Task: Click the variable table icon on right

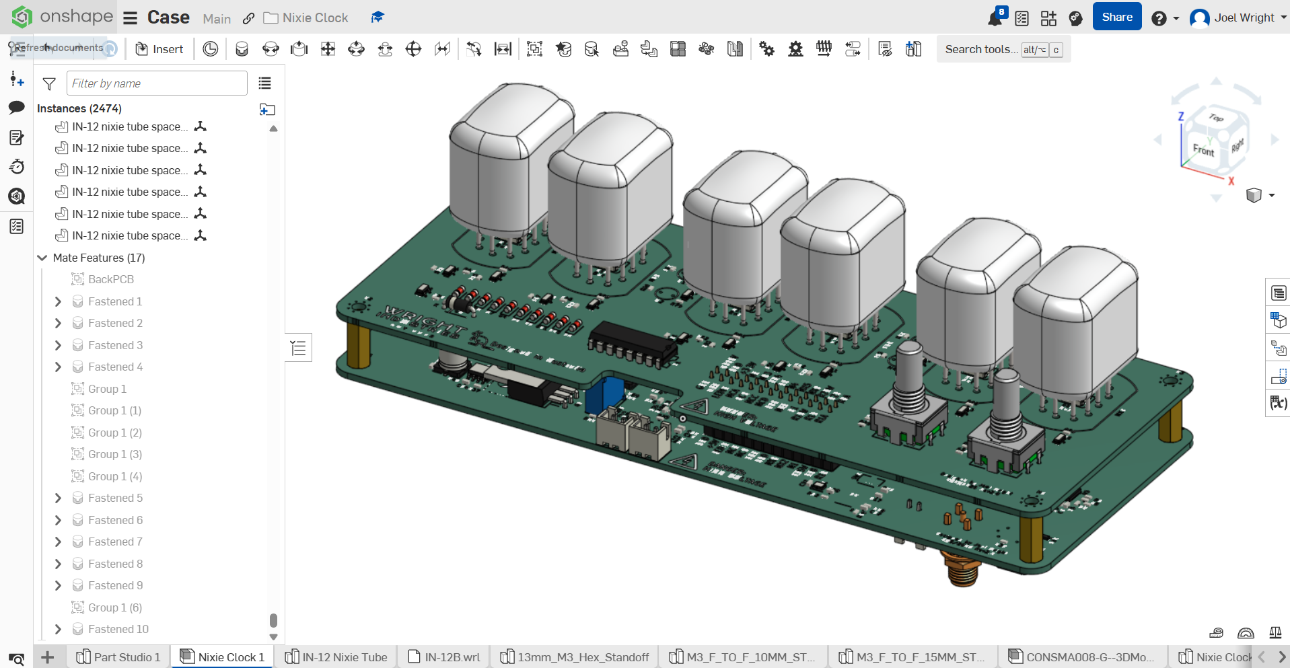Action: (1278, 403)
